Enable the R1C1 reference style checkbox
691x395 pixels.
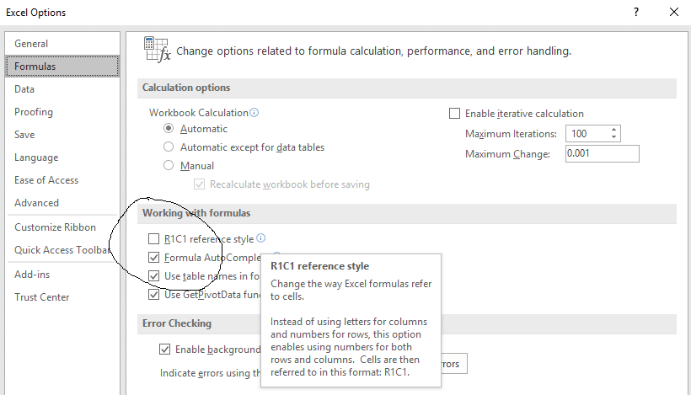click(x=153, y=238)
